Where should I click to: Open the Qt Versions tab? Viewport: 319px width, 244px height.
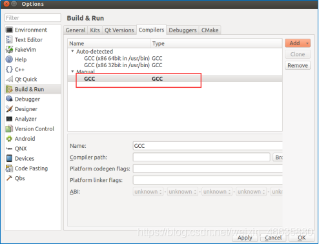(119, 30)
